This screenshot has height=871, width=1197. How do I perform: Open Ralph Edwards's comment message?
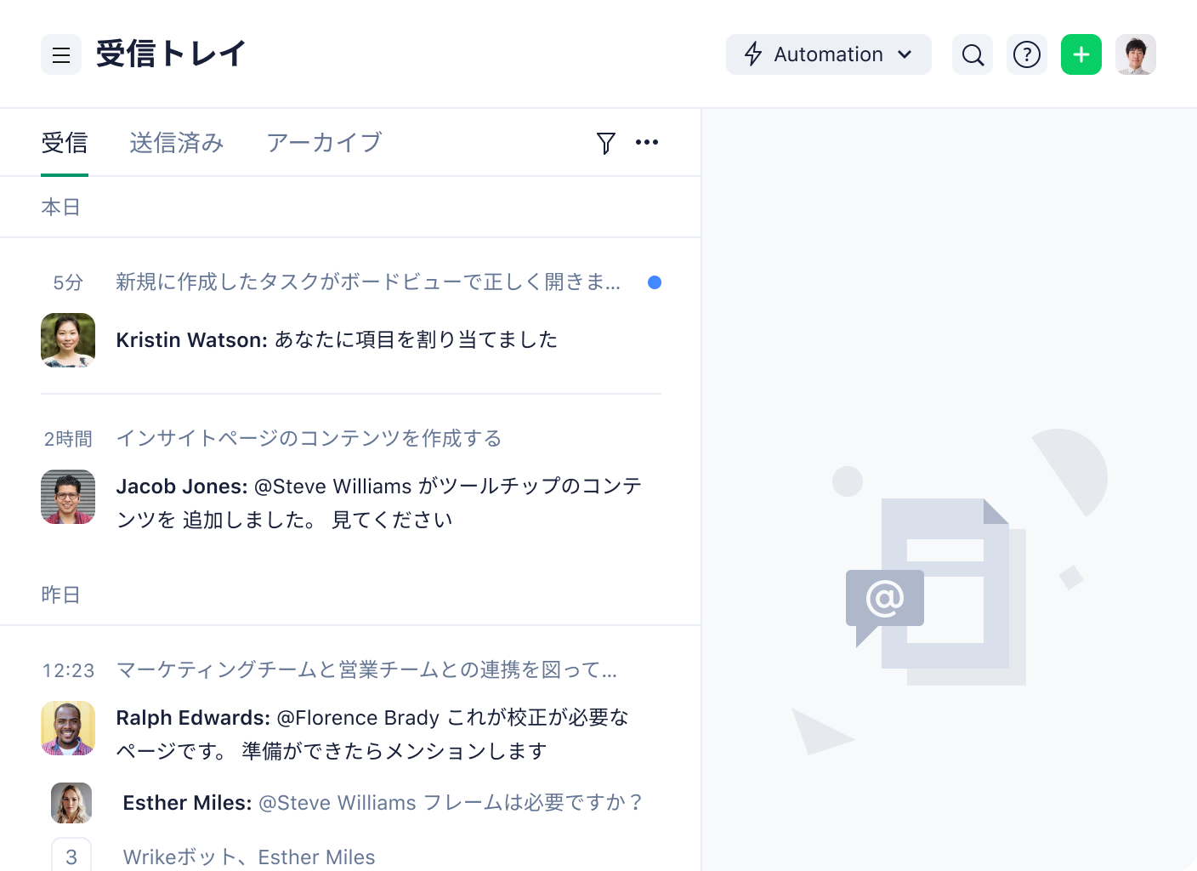point(372,734)
